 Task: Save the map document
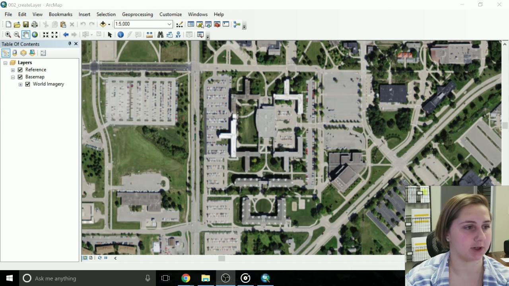click(25, 25)
